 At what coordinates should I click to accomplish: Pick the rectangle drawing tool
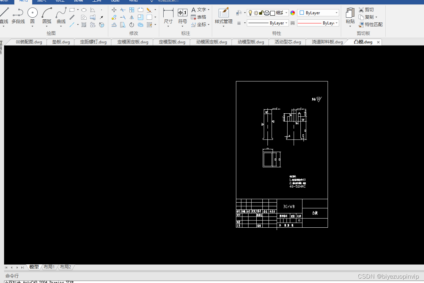(x=72, y=10)
